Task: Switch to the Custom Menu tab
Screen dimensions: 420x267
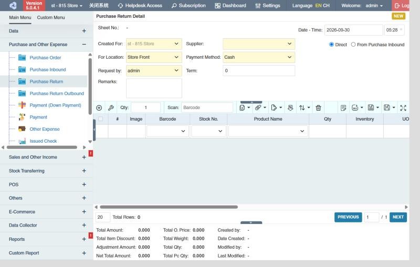Action: pyautogui.click(x=51, y=17)
